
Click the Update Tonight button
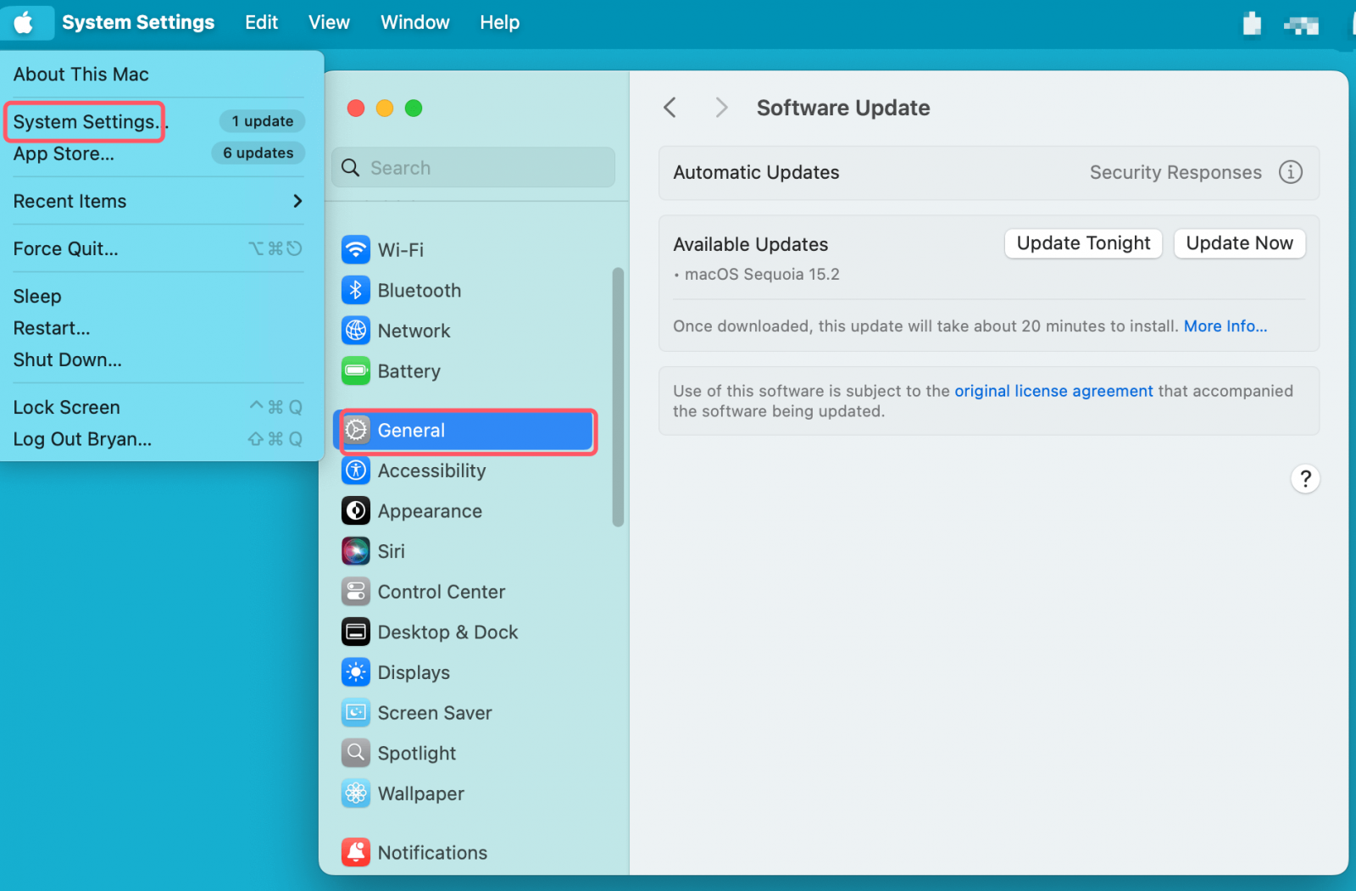tap(1083, 243)
